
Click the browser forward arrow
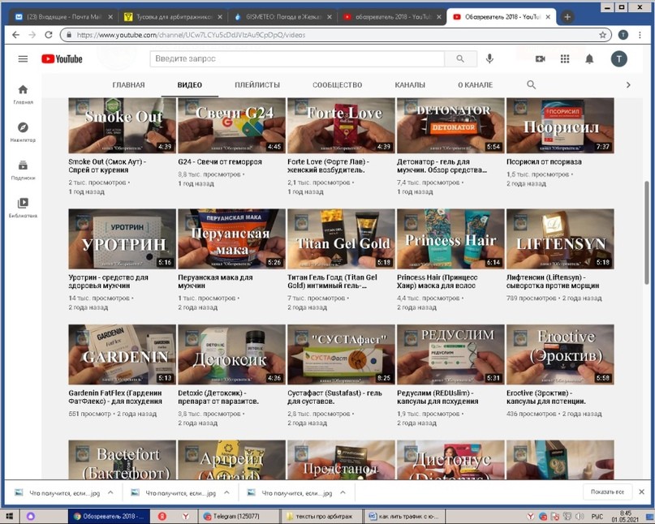tap(32, 35)
